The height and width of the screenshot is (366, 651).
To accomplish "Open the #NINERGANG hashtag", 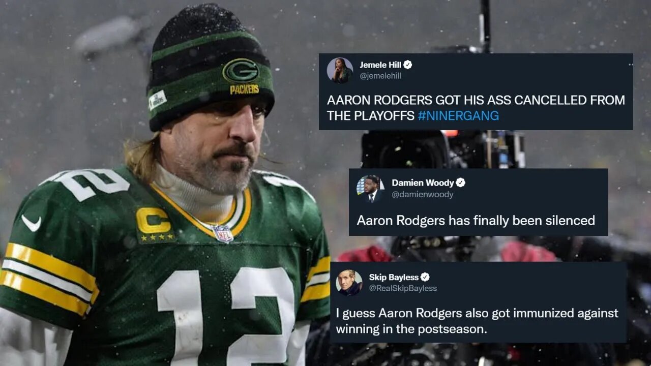I will pyautogui.click(x=458, y=116).
